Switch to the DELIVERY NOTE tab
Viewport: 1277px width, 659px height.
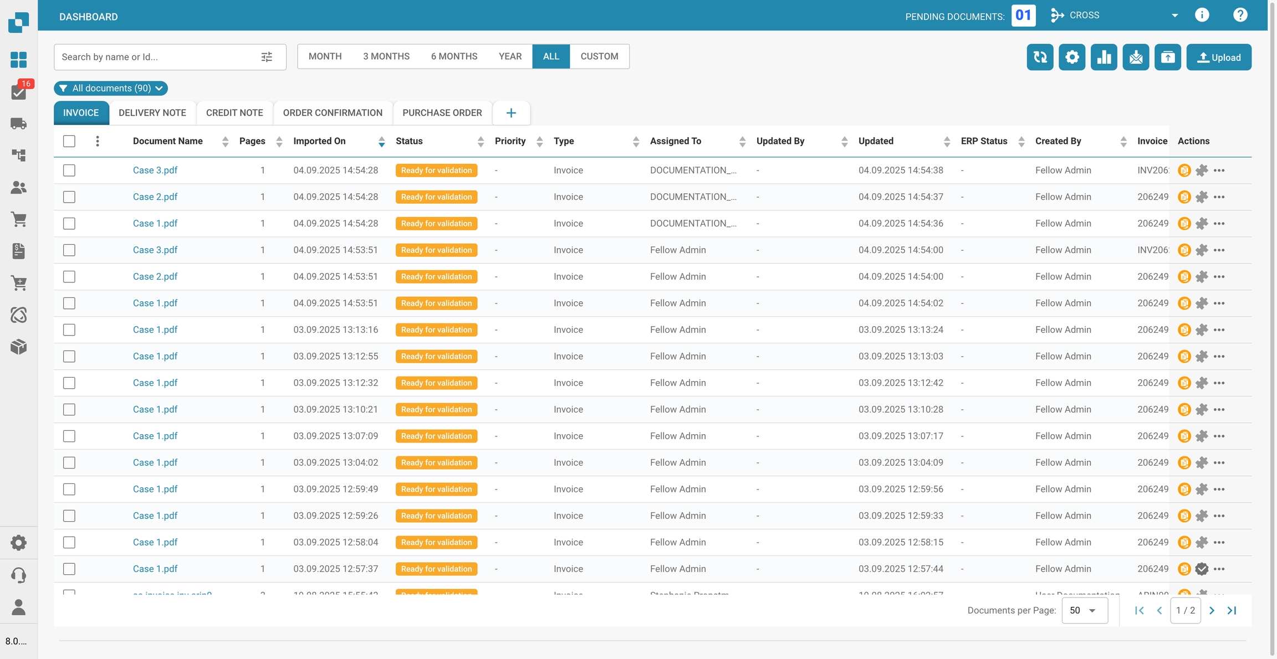pos(152,113)
